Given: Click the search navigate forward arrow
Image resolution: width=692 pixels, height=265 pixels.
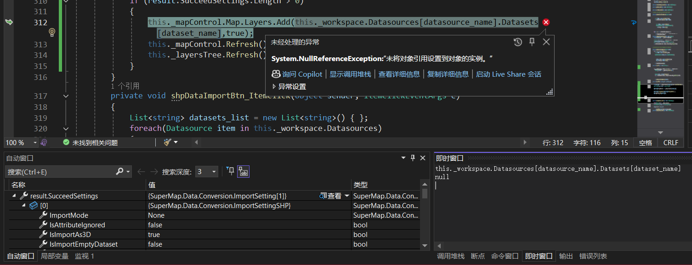Looking at the screenshot, I should pos(154,172).
